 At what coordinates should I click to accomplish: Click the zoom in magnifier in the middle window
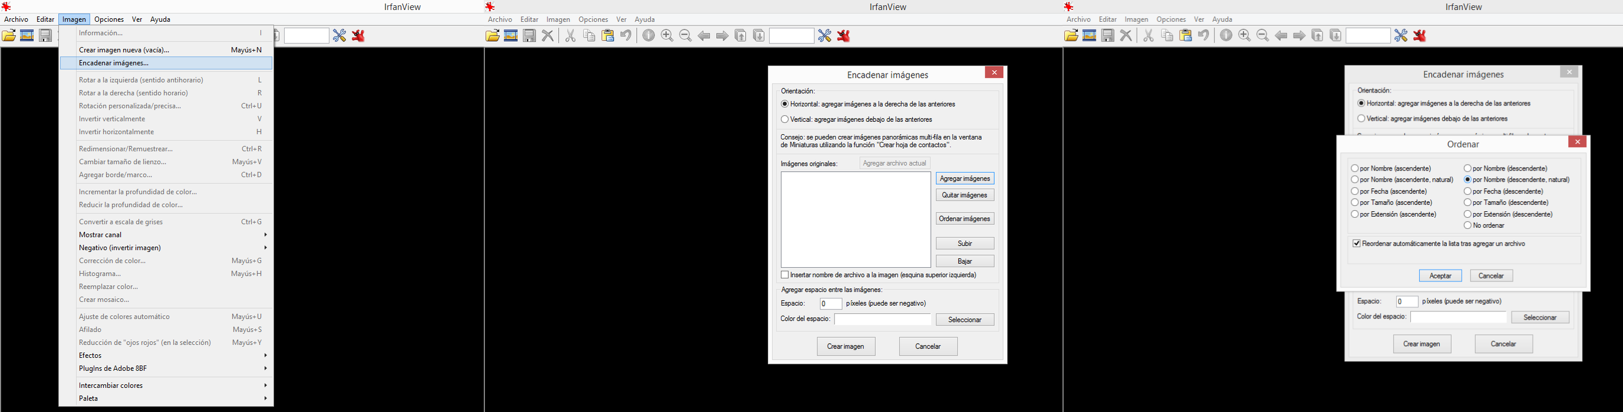point(667,36)
